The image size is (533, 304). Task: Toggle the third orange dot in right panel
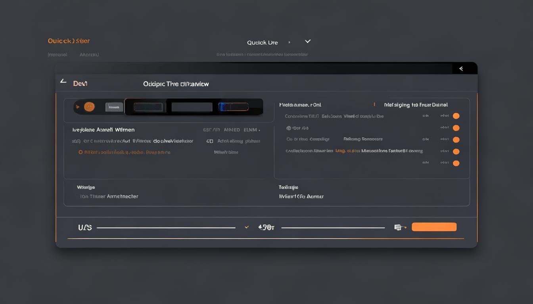click(x=456, y=140)
